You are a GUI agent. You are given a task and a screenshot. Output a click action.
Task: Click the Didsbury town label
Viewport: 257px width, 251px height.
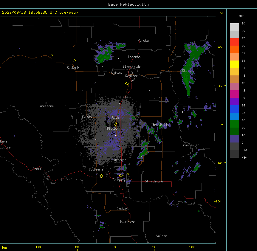click(114, 128)
